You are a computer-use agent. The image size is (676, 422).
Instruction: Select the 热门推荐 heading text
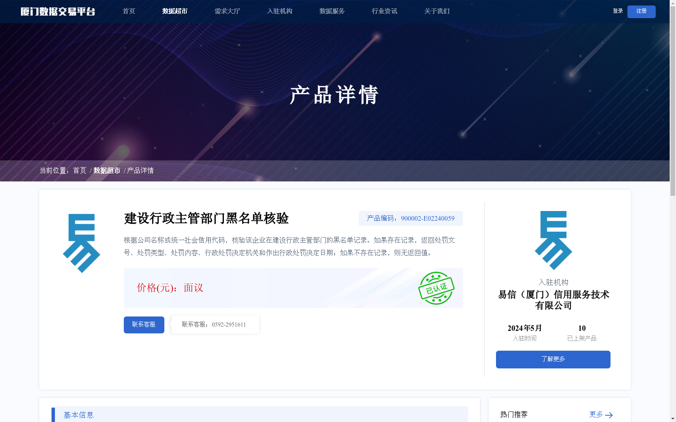[x=514, y=415]
